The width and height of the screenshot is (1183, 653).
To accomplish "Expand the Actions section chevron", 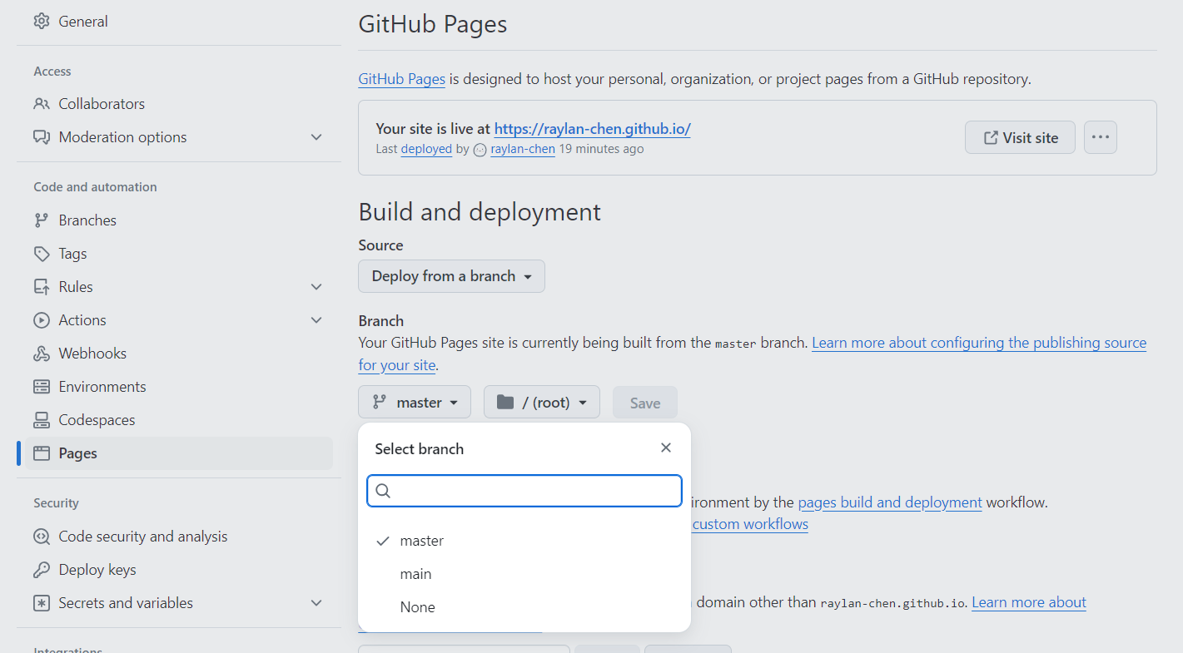I will tap(316, 320).
